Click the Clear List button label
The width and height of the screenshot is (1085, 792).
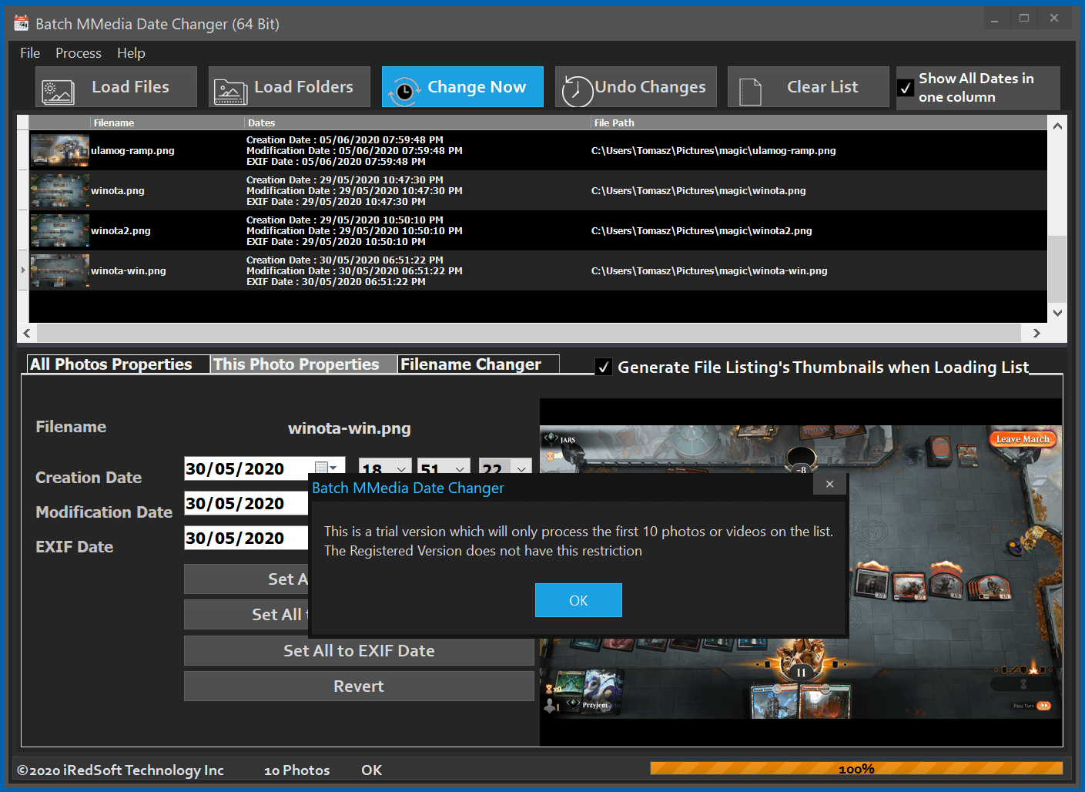click(822, 87)
